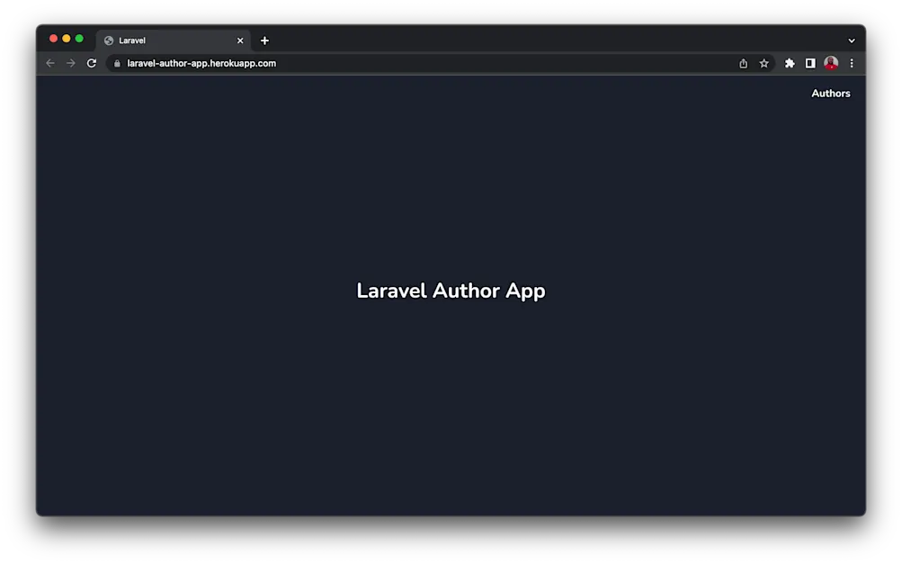Open the extensions puzzle icon

coord(789,63)
